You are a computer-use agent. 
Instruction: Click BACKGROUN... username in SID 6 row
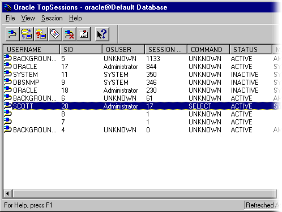pos(35,98)
